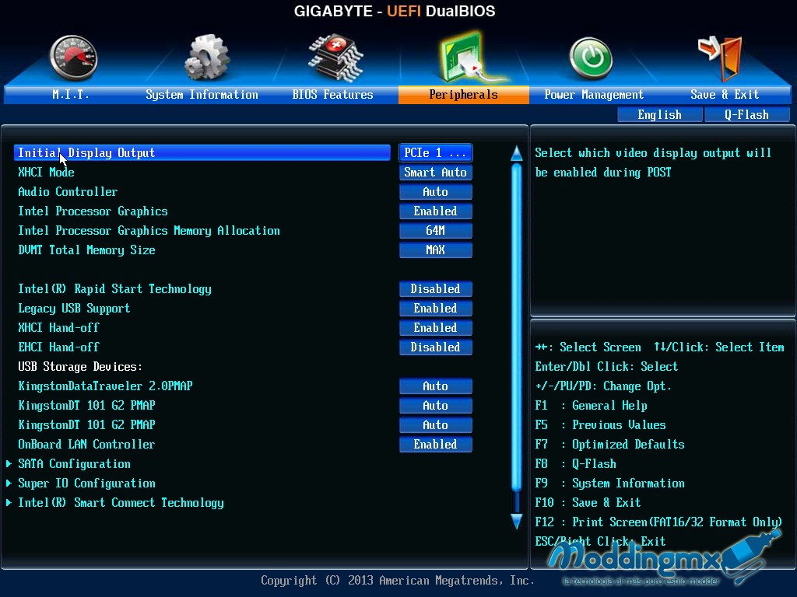797x597 pixels.
Task: Expand the SATA Configuration submenu arrow
Action: 9,463
